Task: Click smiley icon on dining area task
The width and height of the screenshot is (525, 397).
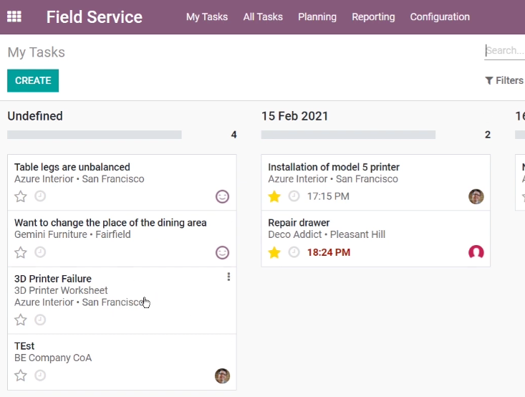Action: click(222, 253)
